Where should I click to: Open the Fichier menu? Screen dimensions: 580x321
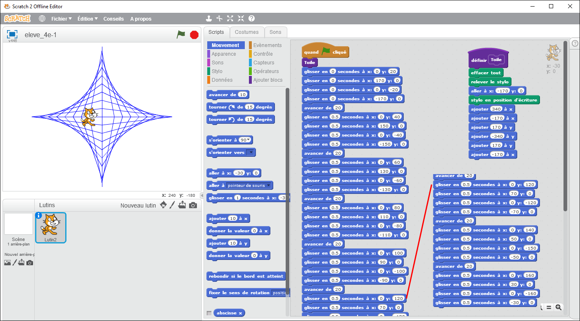click(61, 19)
